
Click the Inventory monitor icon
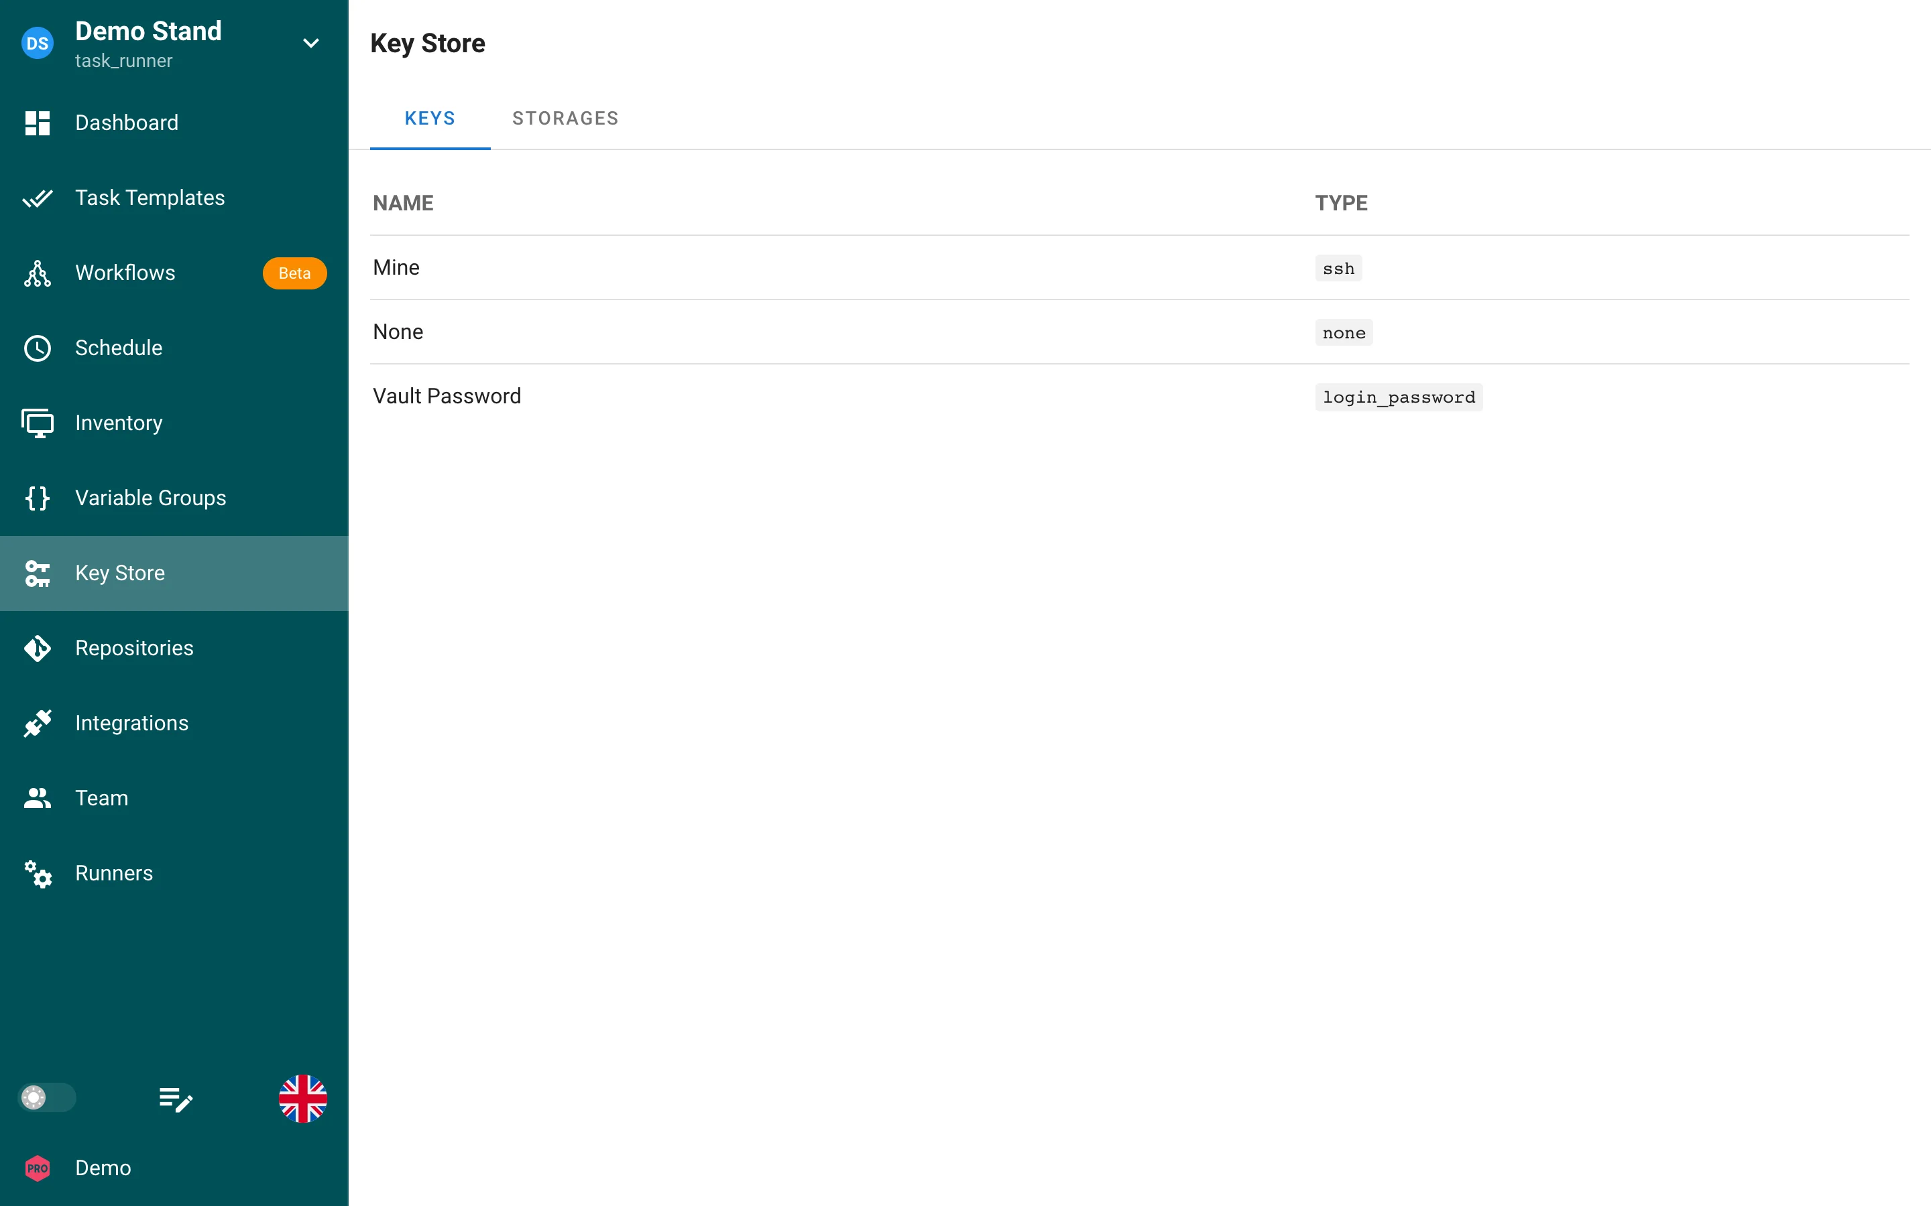38,423
